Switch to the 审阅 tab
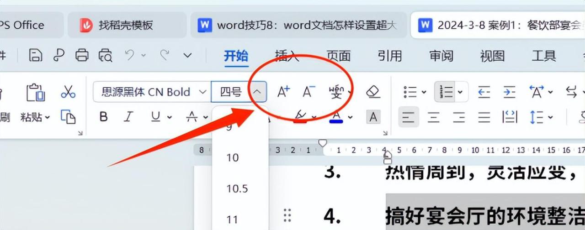 pyautogui.click(x=441, y=56)
